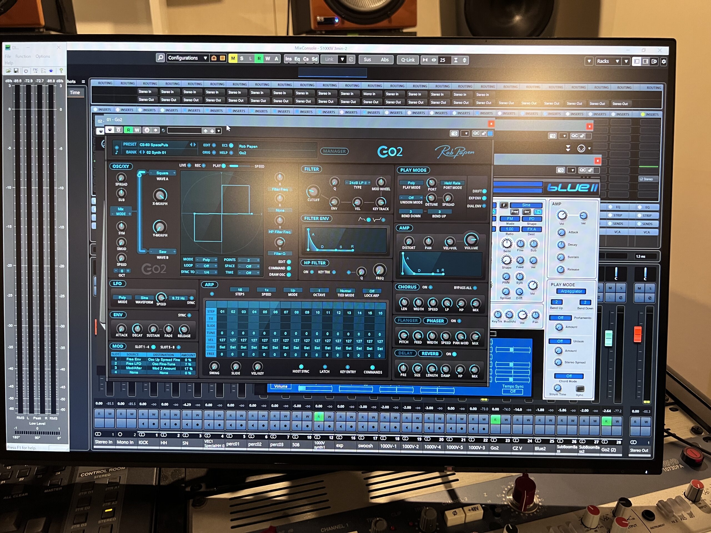Open the window layout setup icon
The width and height of the screenshot is (711, 533).
click(x=654, y=61)
